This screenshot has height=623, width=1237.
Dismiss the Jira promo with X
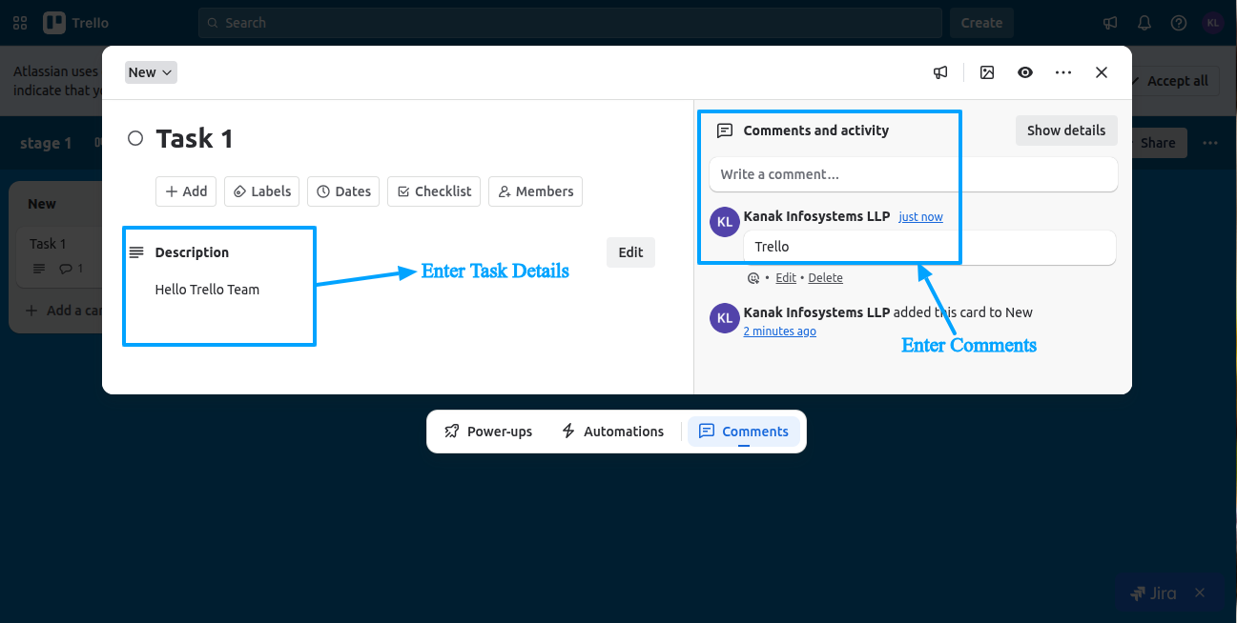pos(1200,593)
